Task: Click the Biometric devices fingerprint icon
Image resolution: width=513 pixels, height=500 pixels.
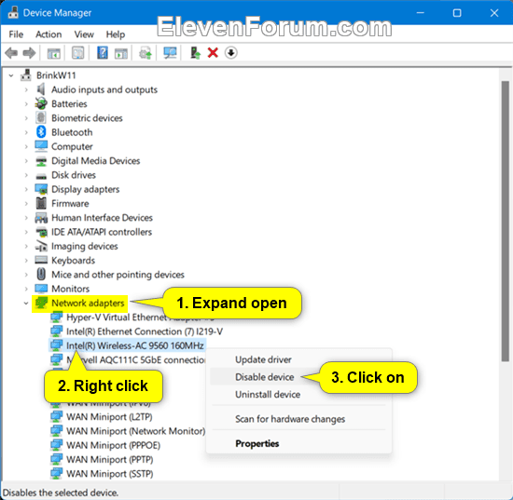Action: click(41, 117)
